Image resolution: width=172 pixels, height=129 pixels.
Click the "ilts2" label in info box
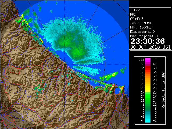[x=135, y=10]
